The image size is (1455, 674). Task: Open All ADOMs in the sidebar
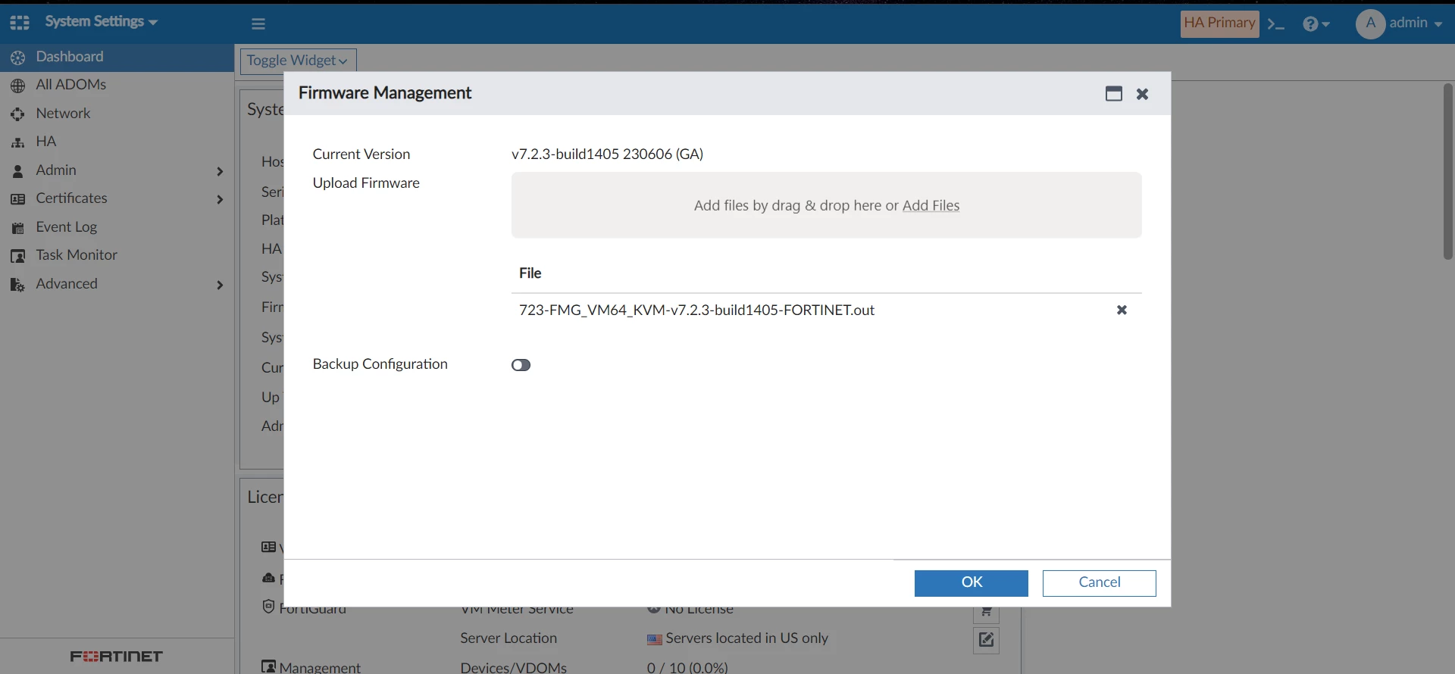117,85
